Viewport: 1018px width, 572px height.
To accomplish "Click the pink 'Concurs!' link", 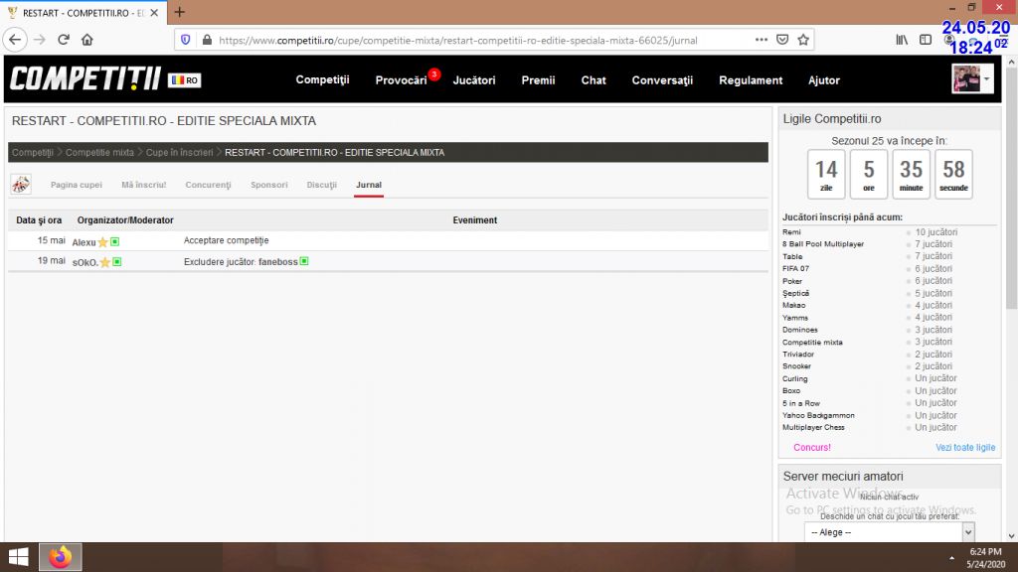I will click(x=812, y=448).
